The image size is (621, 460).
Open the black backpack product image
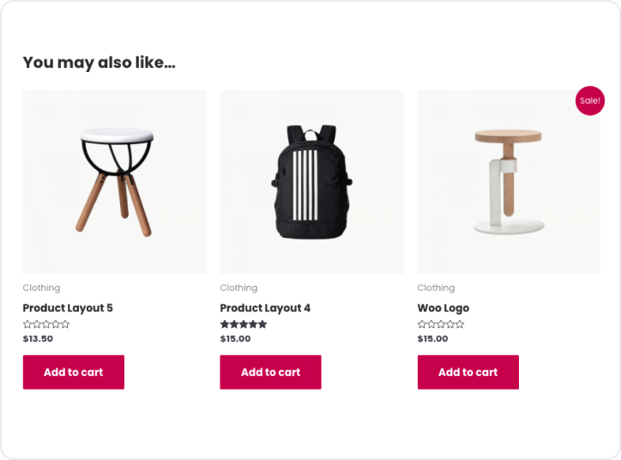[311, 182]
